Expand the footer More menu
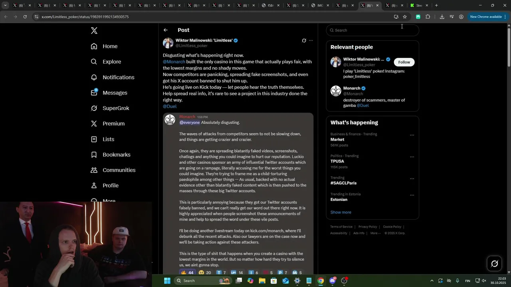Image resolution: width=511 pixels, height=287 pixels. (x=375, y=233)
